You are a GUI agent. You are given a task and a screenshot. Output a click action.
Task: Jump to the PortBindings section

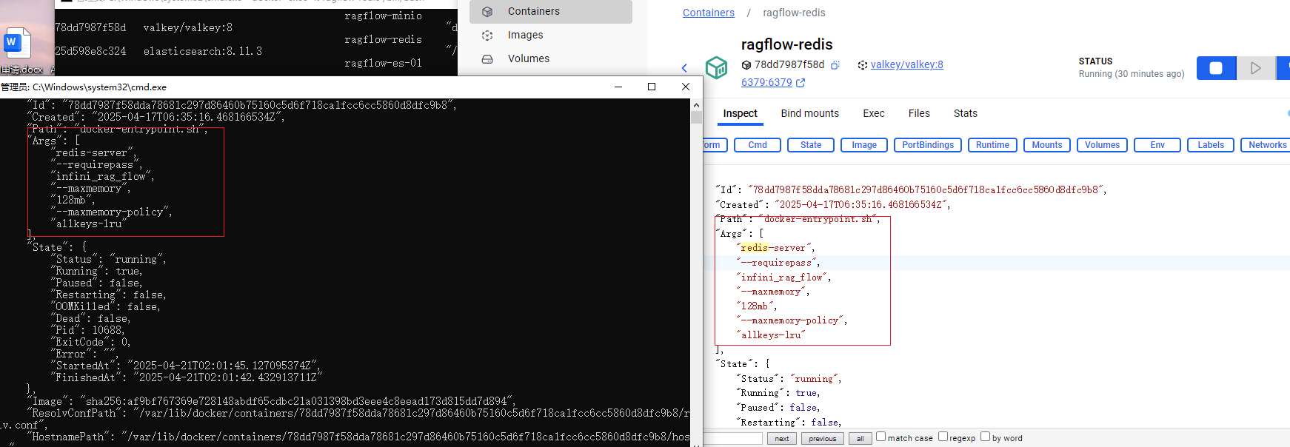928,145
